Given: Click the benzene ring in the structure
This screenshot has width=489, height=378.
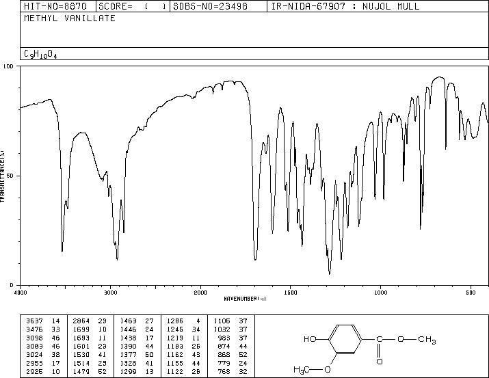Looking at the screenshot, I should 345,339.
